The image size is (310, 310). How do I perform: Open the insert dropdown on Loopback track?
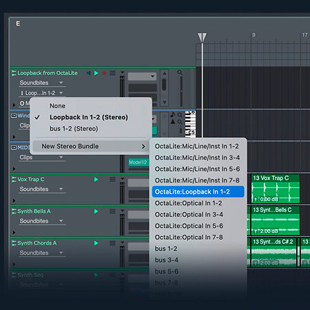pos(142,76)
